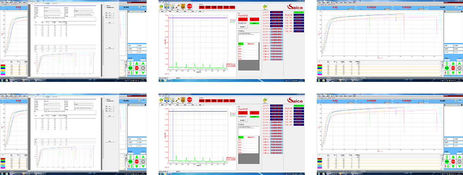Select CH6 channel button in bottom-center screenshot
The height and width of the screenshot is (175, 463).
[232, 101]
